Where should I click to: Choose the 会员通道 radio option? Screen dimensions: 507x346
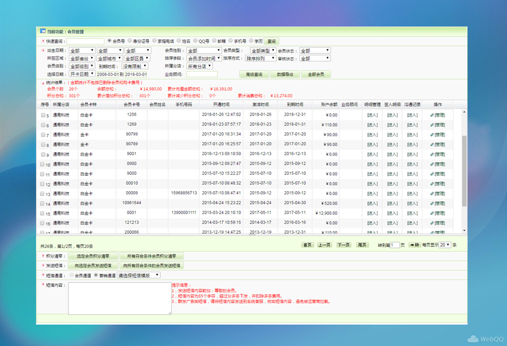[x=71, y=275]
